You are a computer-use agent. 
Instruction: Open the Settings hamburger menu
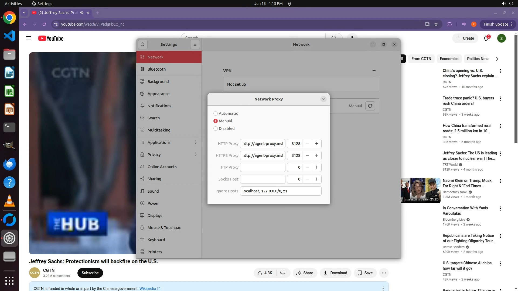click(195, 44)
